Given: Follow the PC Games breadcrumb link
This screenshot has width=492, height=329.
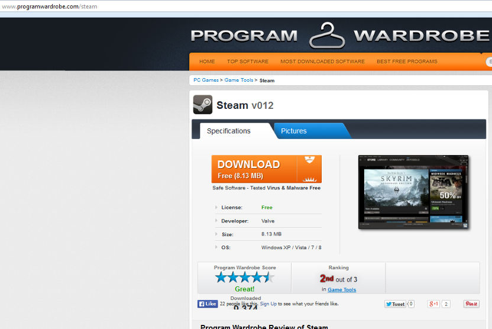Looking at the screenshot, I should pyautogui.click(x=206, y=80).
